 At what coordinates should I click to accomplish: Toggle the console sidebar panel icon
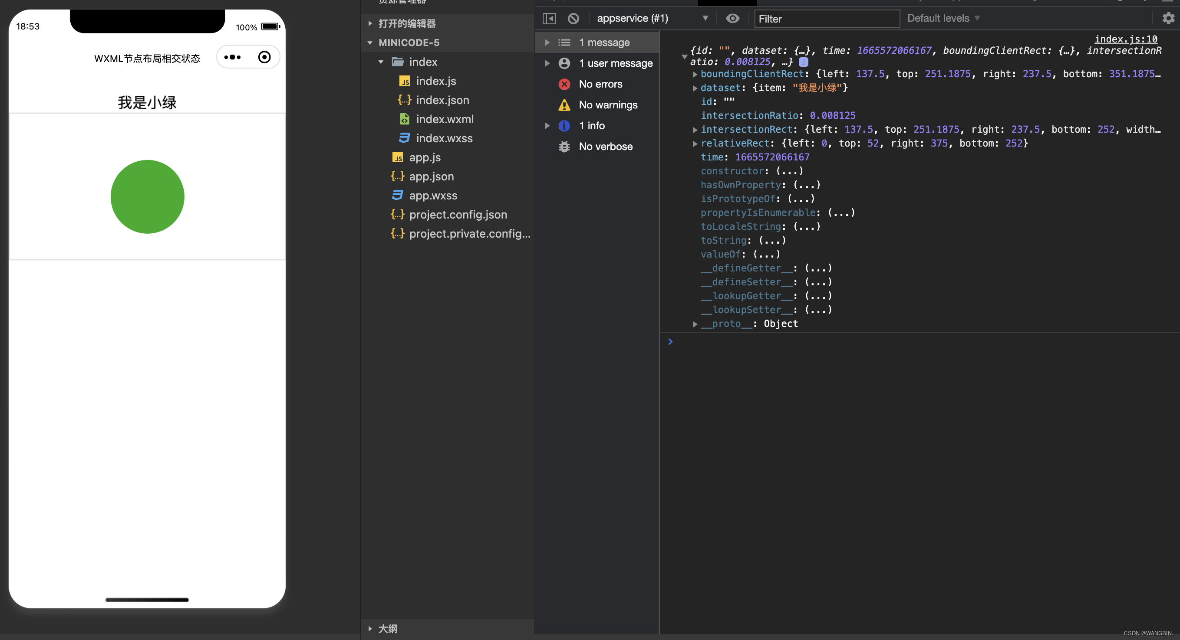(x=549, y=18)
